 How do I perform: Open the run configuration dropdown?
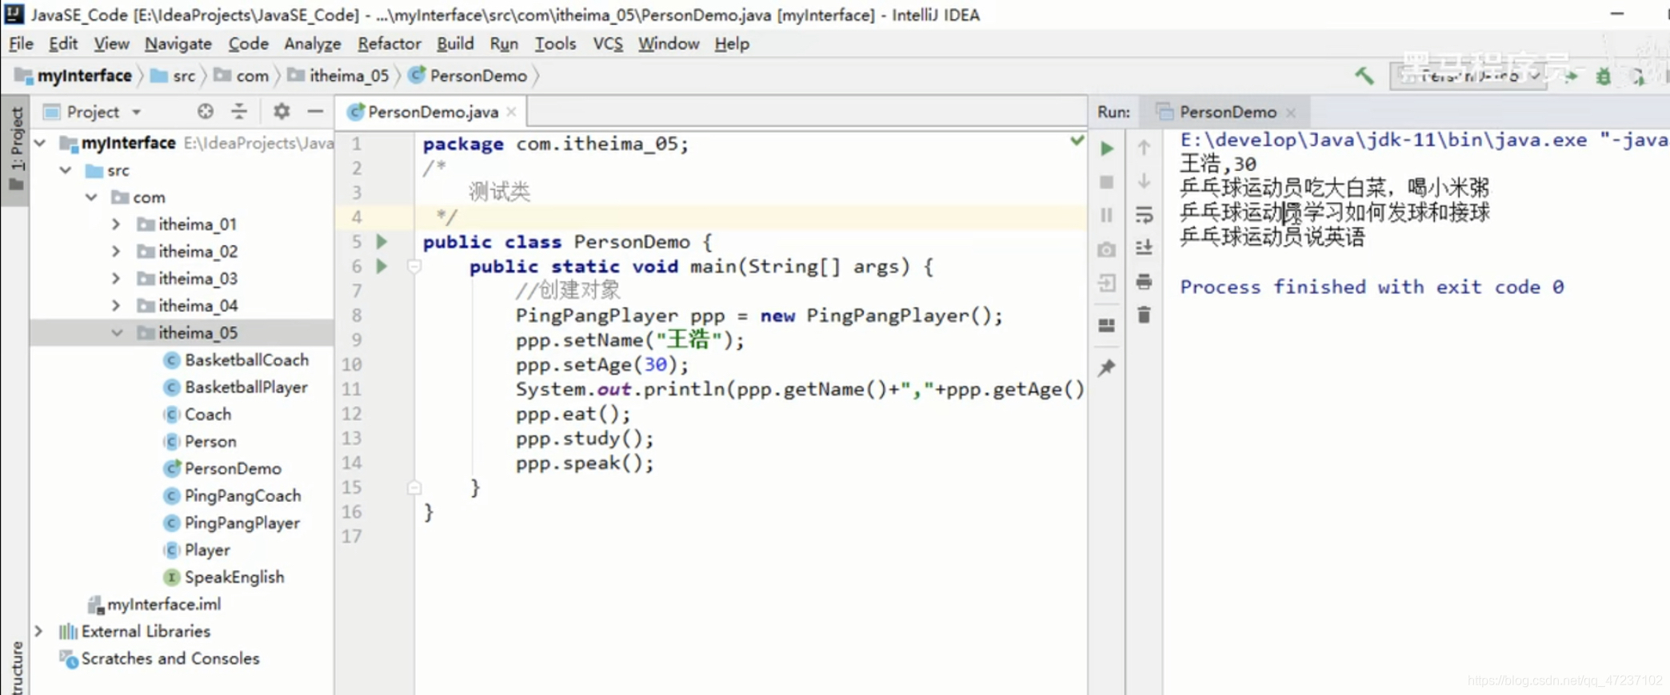[x=1468, y=76]
